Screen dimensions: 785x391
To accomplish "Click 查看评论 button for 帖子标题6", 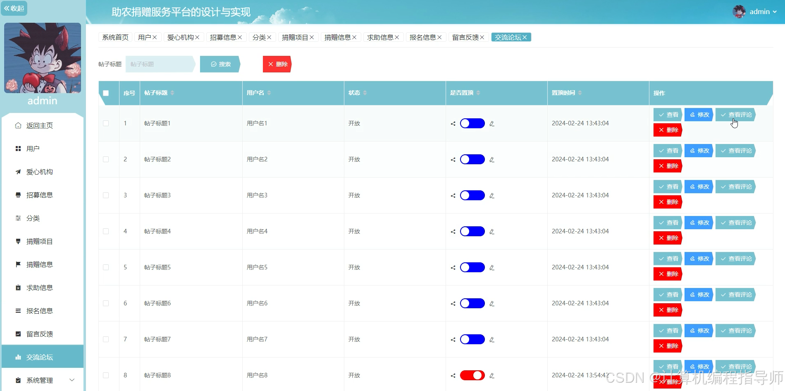I will click(x=736, y=295).
